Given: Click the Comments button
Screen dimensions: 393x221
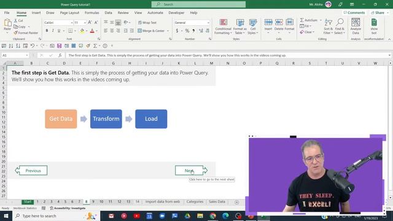Looking at the screenshot, I should (x=354, y=12).
